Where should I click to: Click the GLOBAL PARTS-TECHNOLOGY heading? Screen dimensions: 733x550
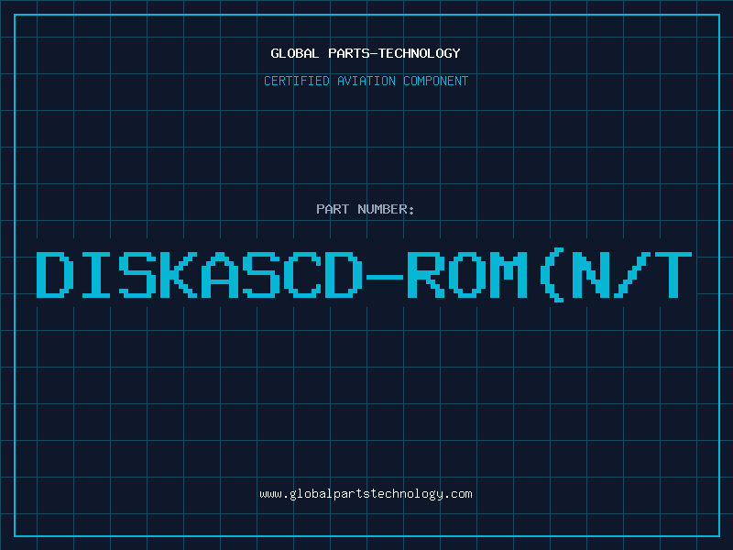(366, 53)
